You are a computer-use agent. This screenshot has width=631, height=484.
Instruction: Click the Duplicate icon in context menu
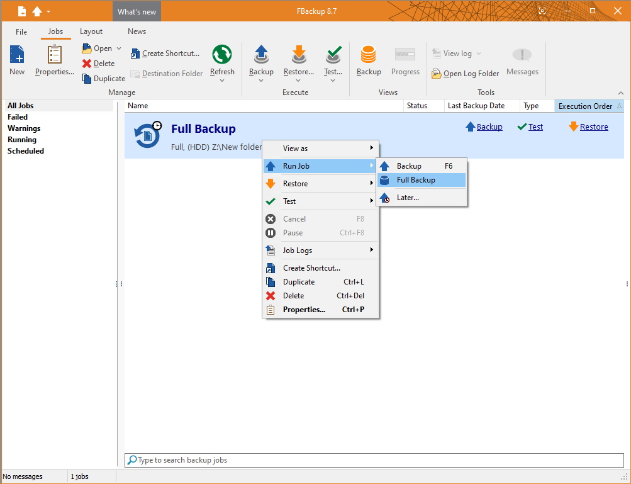click(271, 282)
